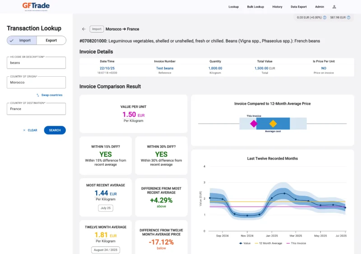361x254 pixels.
Task: Click the HS Code or Description field
Action: [36, 63]
